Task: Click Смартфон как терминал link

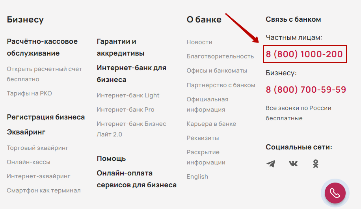Action: point(43,190)
